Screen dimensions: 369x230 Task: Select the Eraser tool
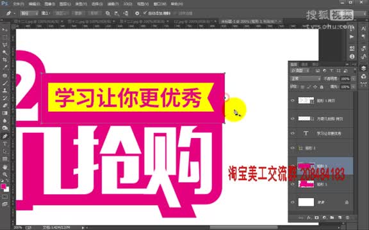coord(4,105)
